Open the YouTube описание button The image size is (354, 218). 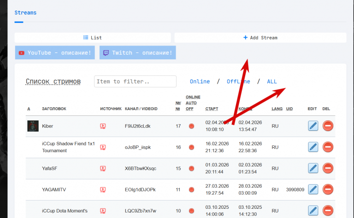pos(55,53)
